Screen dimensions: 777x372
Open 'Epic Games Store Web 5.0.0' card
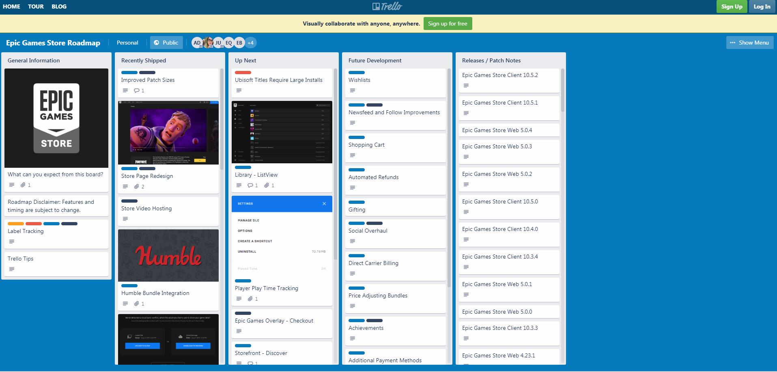pyautogui.click(x=509, y=312)
